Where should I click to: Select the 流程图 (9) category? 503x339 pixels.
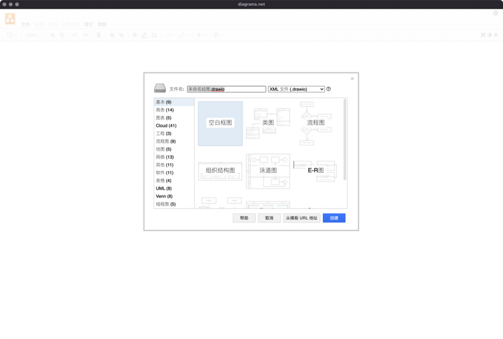point(166,141)
